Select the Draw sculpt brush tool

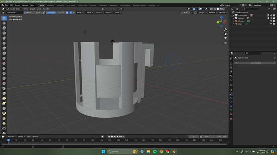[x=4, y=18]
